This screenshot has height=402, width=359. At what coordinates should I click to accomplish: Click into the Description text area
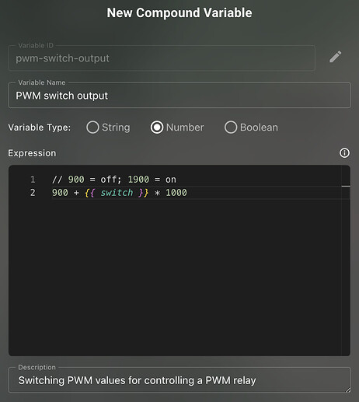pos(179,380)
